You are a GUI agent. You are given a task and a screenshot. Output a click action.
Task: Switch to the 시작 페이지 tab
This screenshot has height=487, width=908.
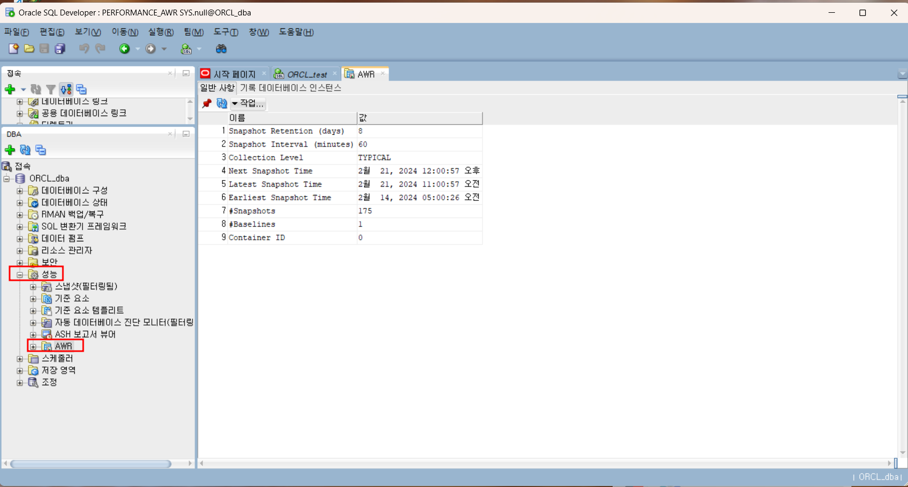click(x=235, y=74)
